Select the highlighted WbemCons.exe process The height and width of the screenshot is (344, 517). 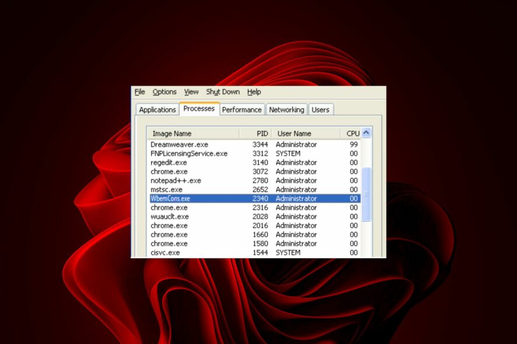coord(254,198)
